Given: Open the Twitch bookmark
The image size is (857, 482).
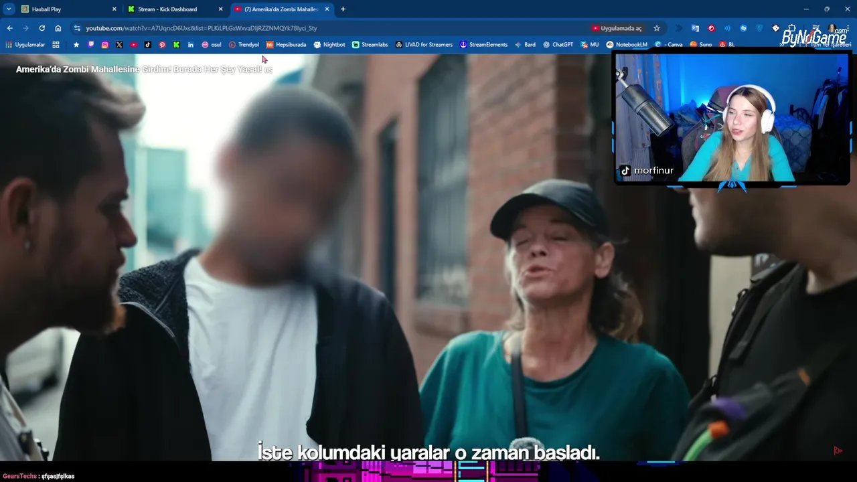Looking at the screenshot, I should pos(91,45).
